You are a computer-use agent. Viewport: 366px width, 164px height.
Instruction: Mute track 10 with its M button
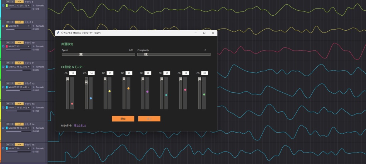(8, 43)
